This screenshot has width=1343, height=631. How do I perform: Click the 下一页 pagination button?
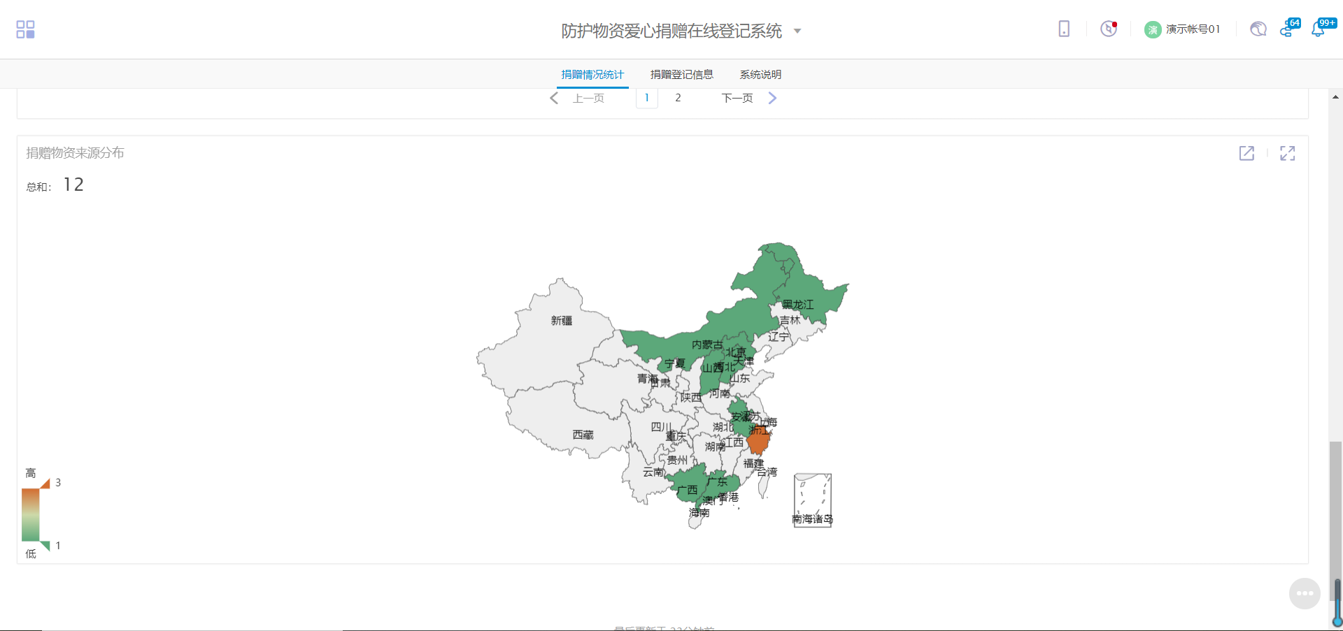coord(737,99)
